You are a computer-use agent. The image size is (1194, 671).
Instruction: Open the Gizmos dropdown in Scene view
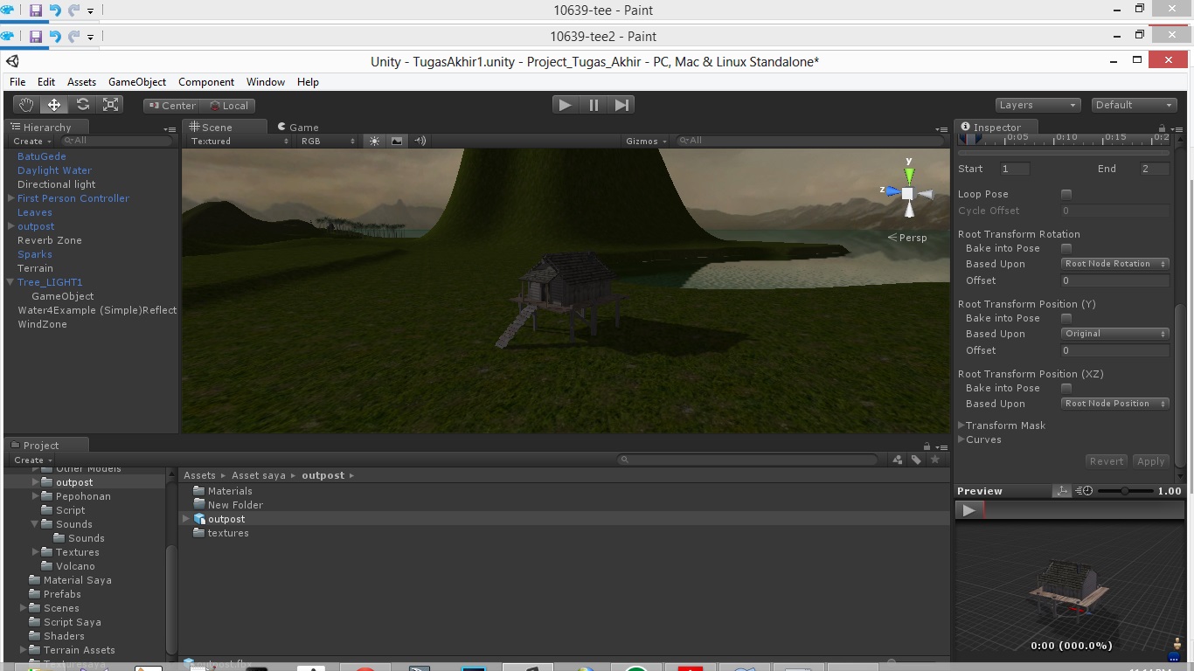647,141
